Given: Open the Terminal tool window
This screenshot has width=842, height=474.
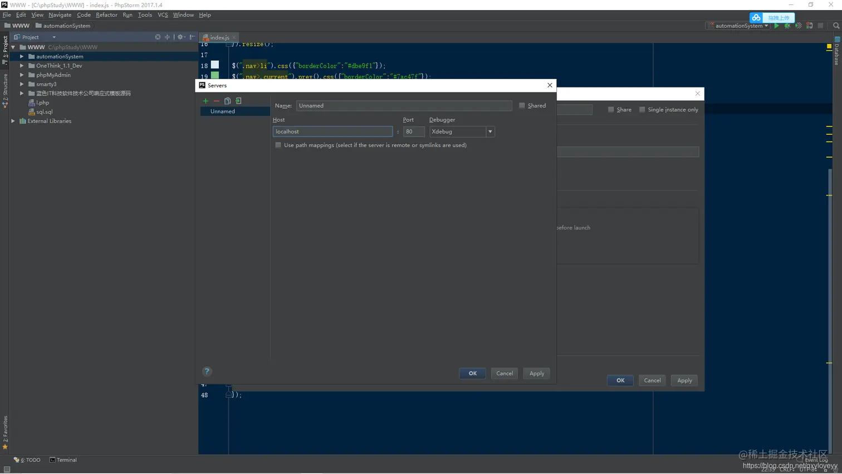Looking at the screenshot, I should click(63, 460).
